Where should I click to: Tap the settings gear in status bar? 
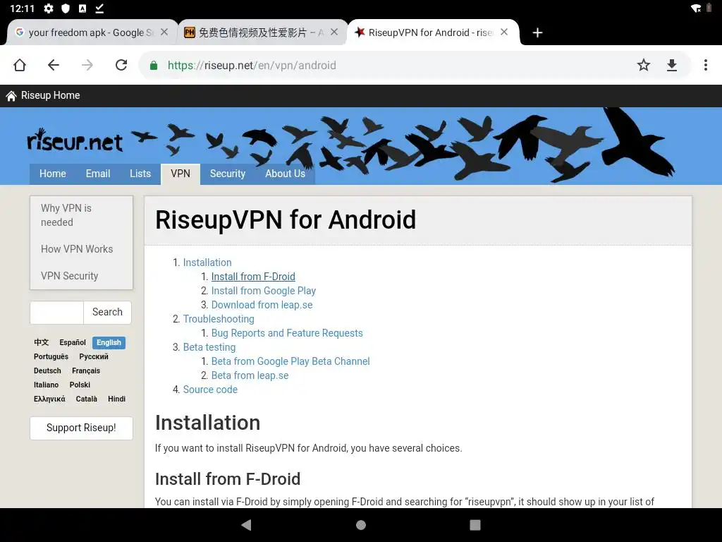[49, 8]
